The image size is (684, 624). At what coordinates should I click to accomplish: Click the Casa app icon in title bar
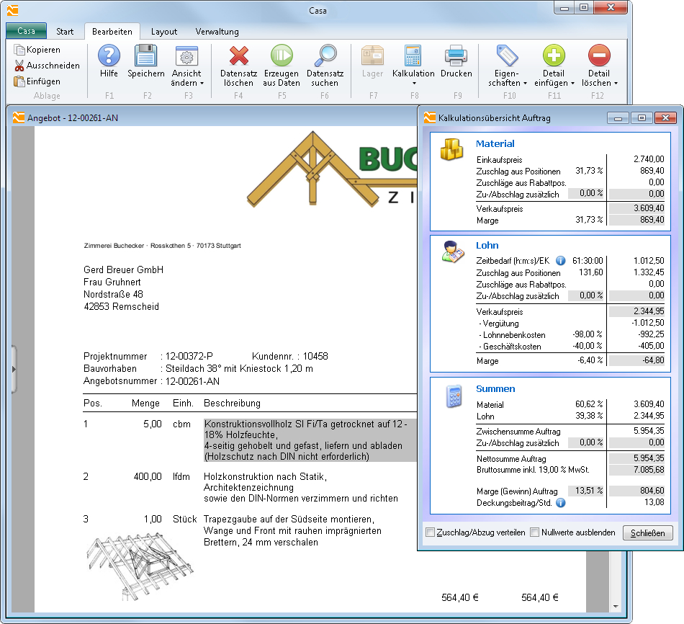[13, 9]
